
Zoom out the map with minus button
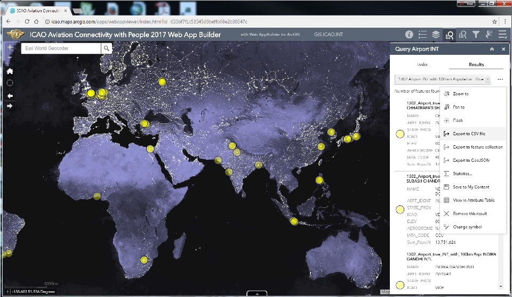click(x=10, y=57)
